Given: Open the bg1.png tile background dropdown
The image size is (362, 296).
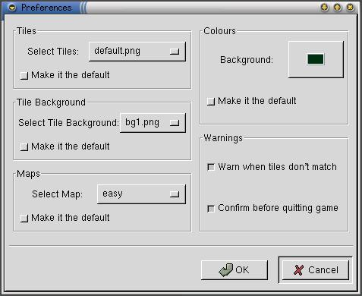Looking at the screenshot, I should tap(153, 123).
